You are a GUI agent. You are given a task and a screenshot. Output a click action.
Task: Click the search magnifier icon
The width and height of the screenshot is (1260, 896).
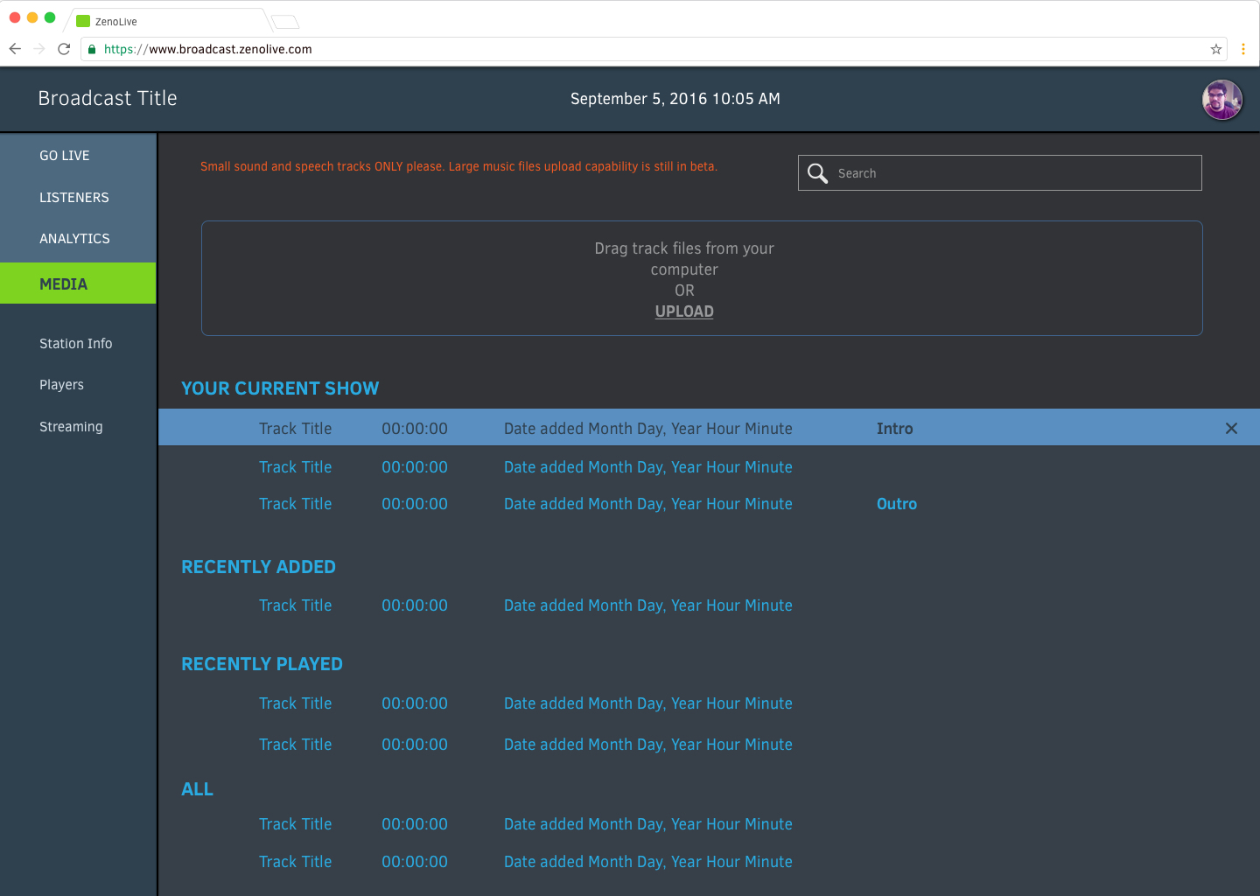(817, 173)
